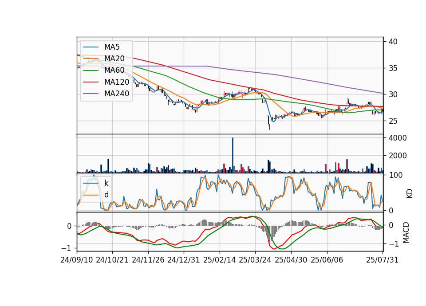Click the price axis value 40

(x=393, y=42)
